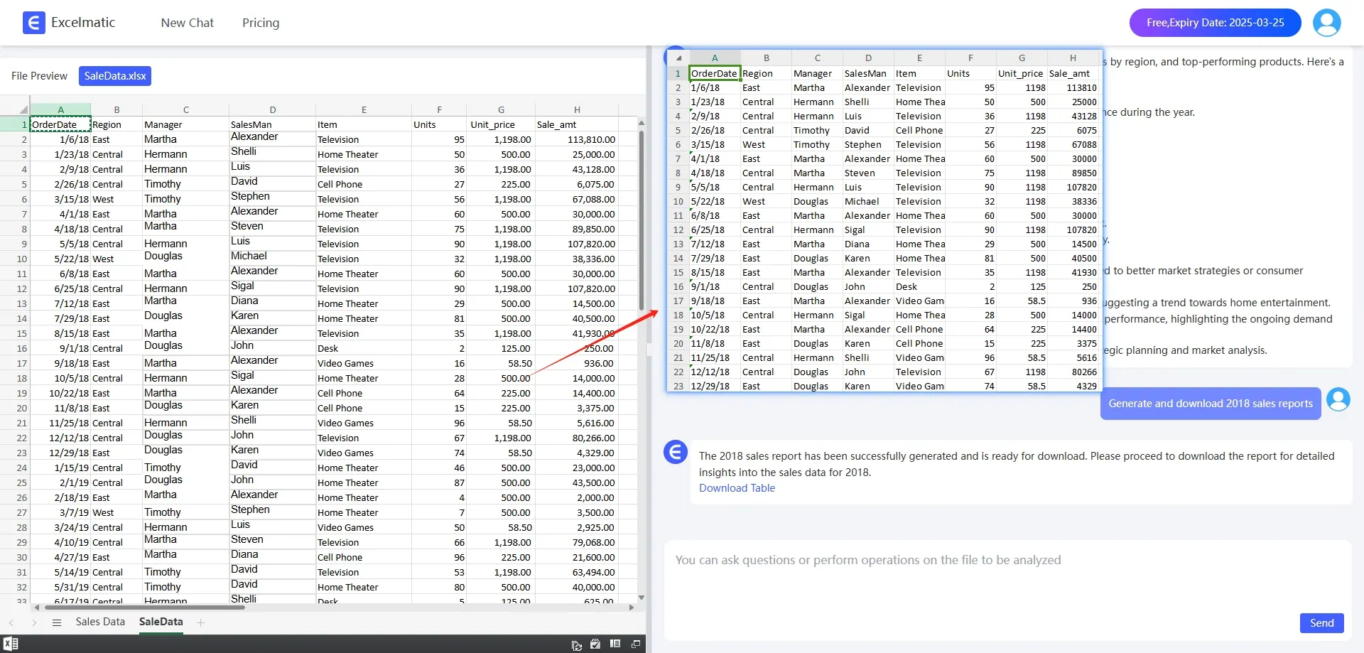This screenshot has width=1364, height=653.
Task: Click the pop-out window icon in status bar
Action: point(636,644)
